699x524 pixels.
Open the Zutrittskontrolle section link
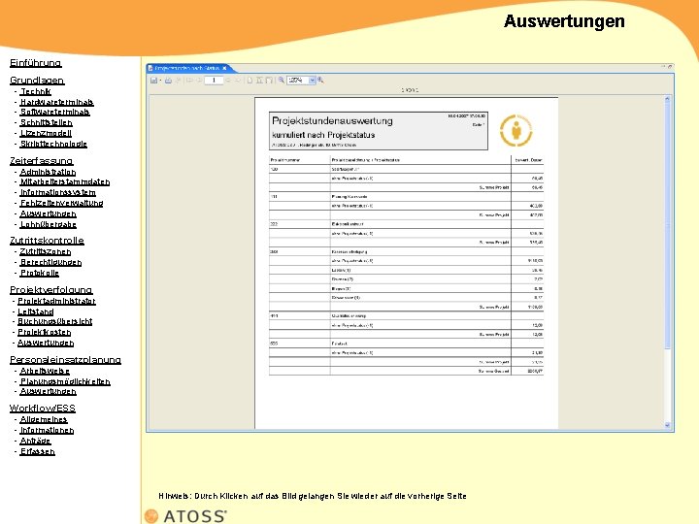pyautogui.click(x=47, y=241)
